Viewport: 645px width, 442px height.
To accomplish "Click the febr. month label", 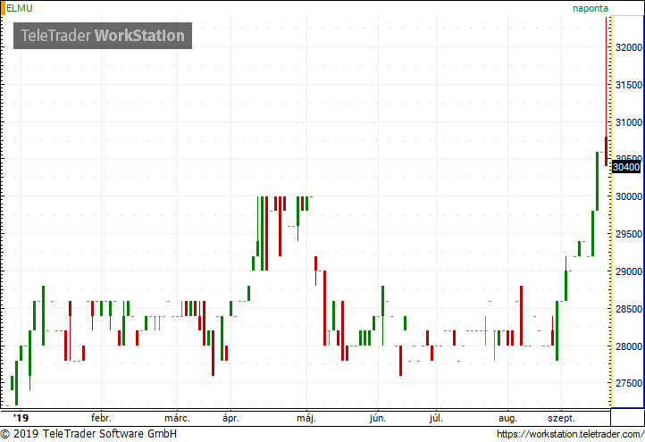I will [x=101, y=418].
